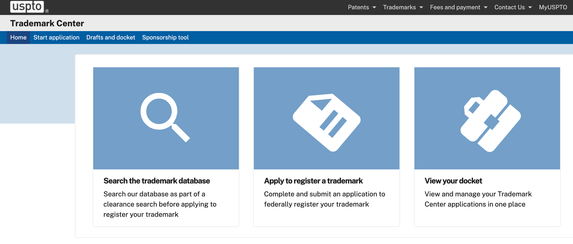Open the Sponsorship tool tab
The width and height of the screenshot is (573, 244).
point(165,38)
